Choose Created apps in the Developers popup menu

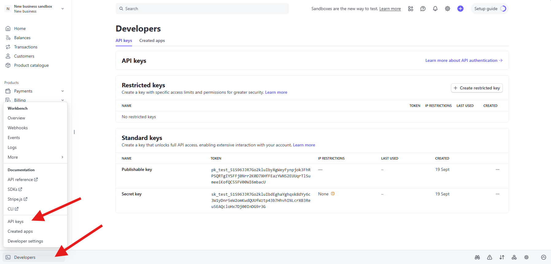[x=20, y=231]
